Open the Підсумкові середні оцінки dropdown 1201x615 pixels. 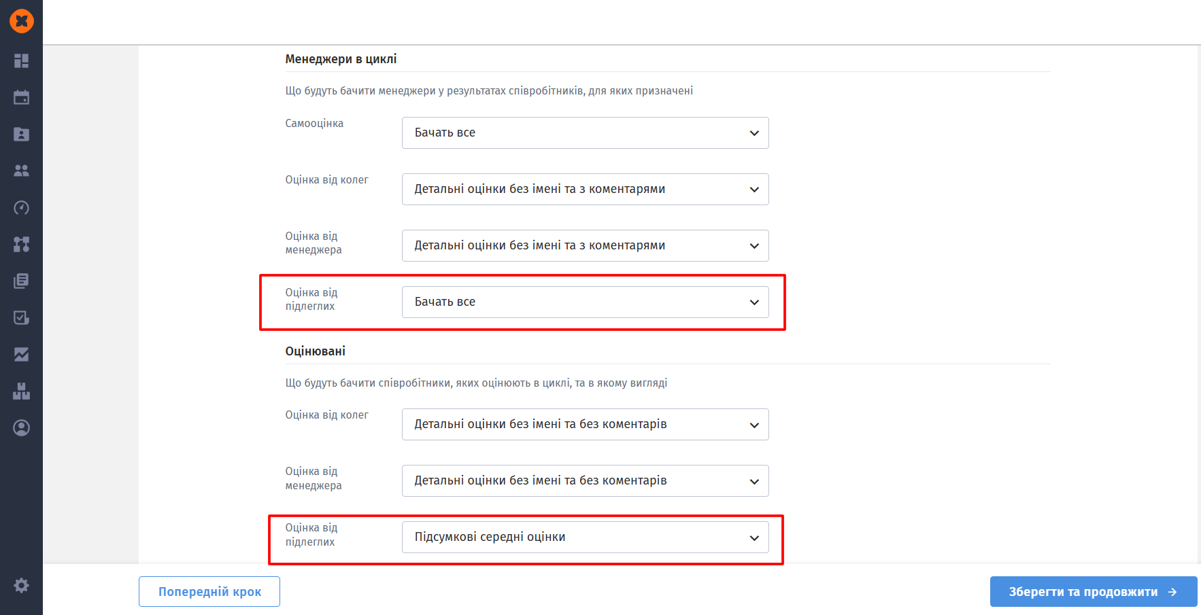coord(585,538)
